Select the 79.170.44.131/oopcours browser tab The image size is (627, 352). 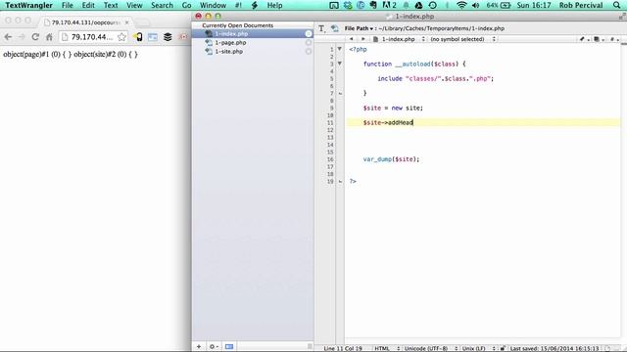coord(86,22)
